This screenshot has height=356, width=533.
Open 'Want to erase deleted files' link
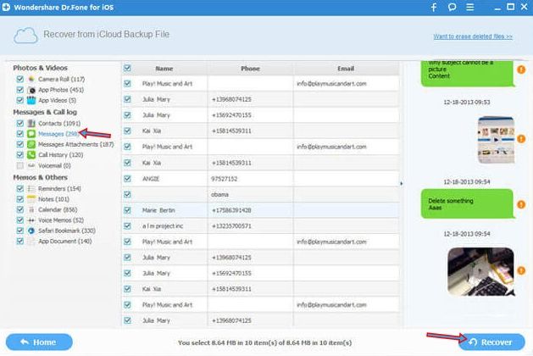pos(473,36)
